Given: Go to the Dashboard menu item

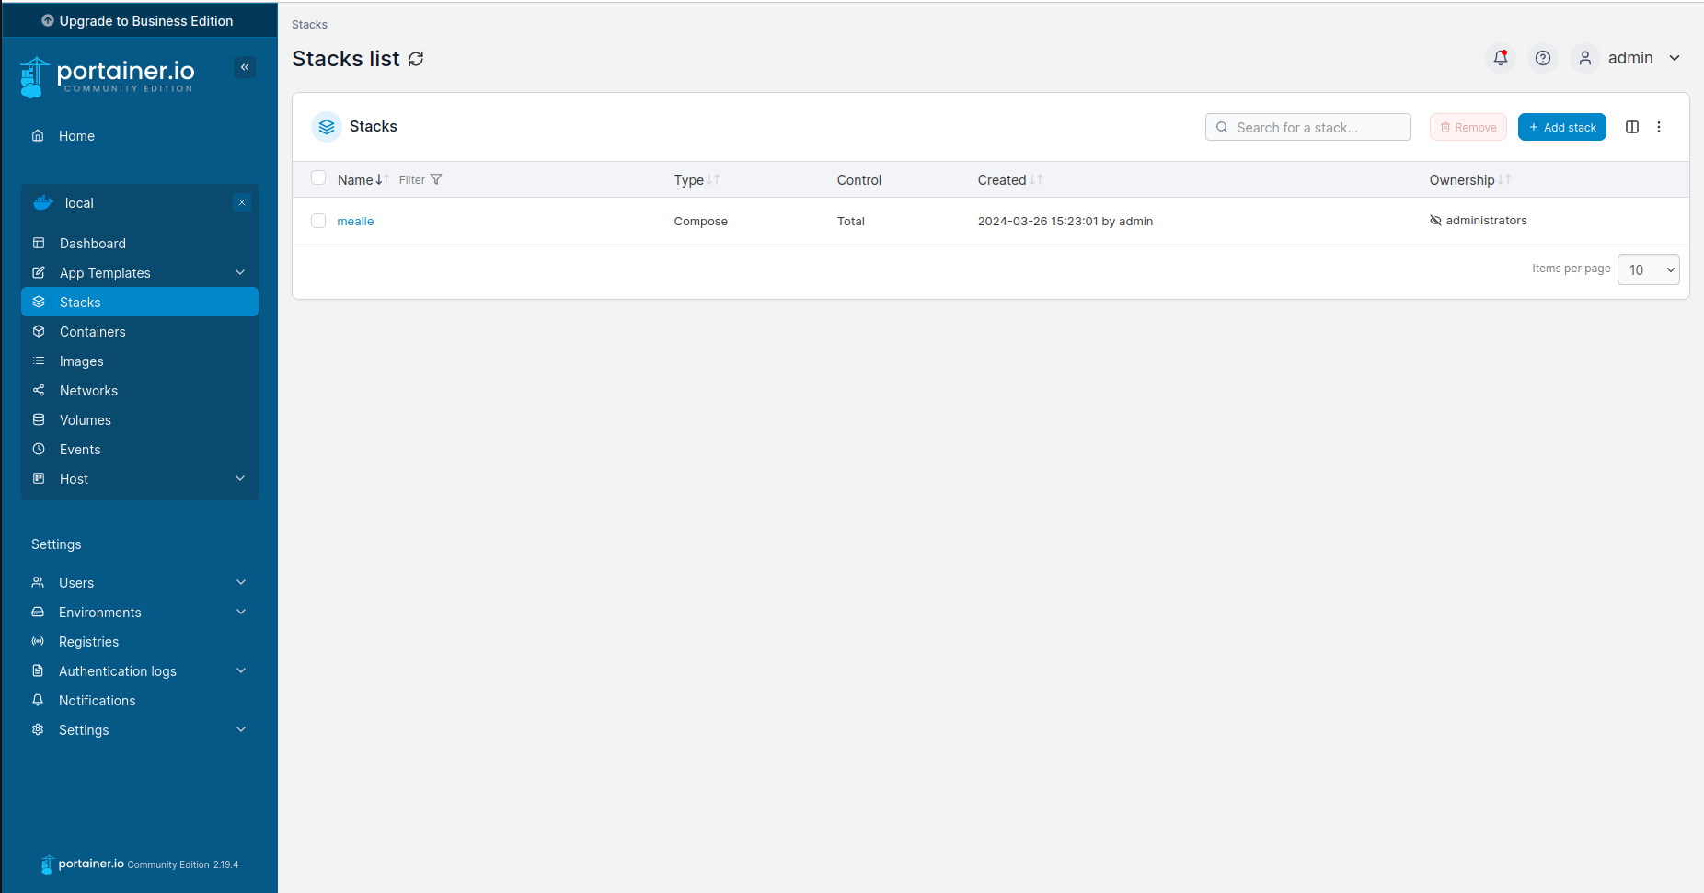Looking at the screenshot, I should coord(92,243).
